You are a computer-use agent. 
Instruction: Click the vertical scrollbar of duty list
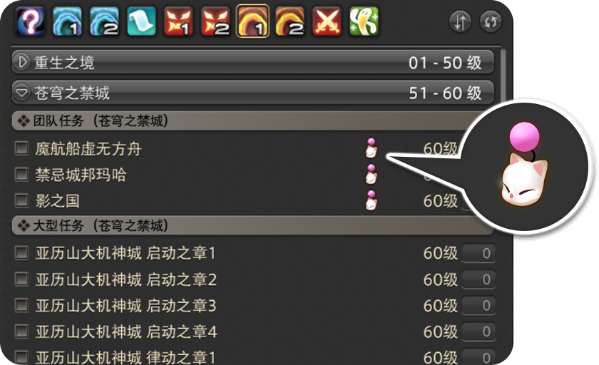(503, 76)
